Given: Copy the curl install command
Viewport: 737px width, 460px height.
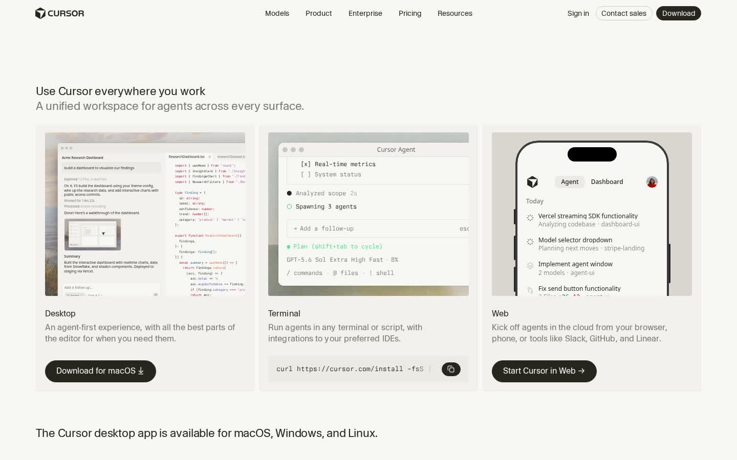Looking at the screenshot, I should pyautogui.click(x=451, y=369).
